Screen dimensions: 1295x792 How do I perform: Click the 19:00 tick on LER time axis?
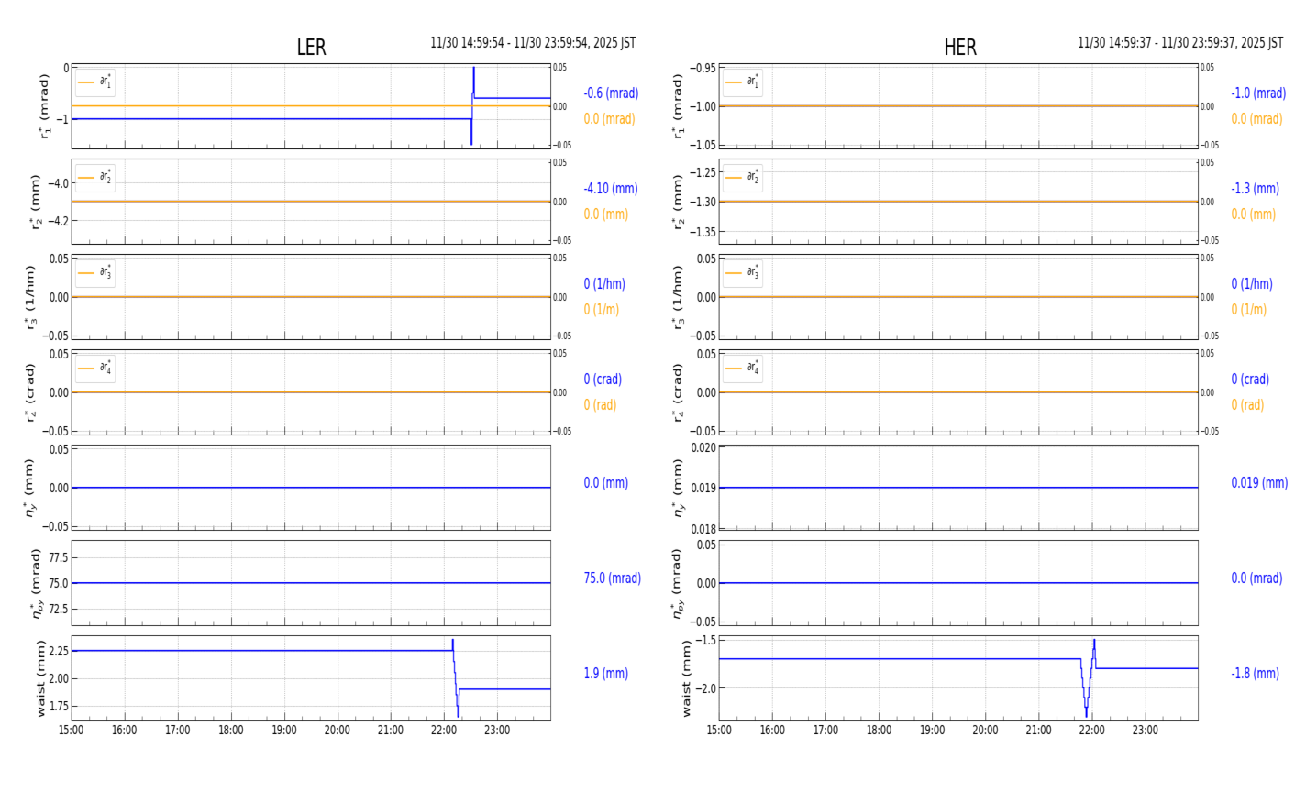(284, 731)
